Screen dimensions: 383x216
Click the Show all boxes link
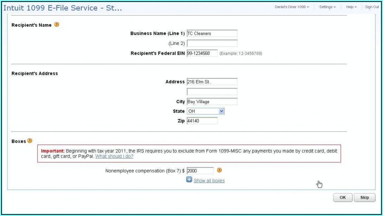coord(209,181)
